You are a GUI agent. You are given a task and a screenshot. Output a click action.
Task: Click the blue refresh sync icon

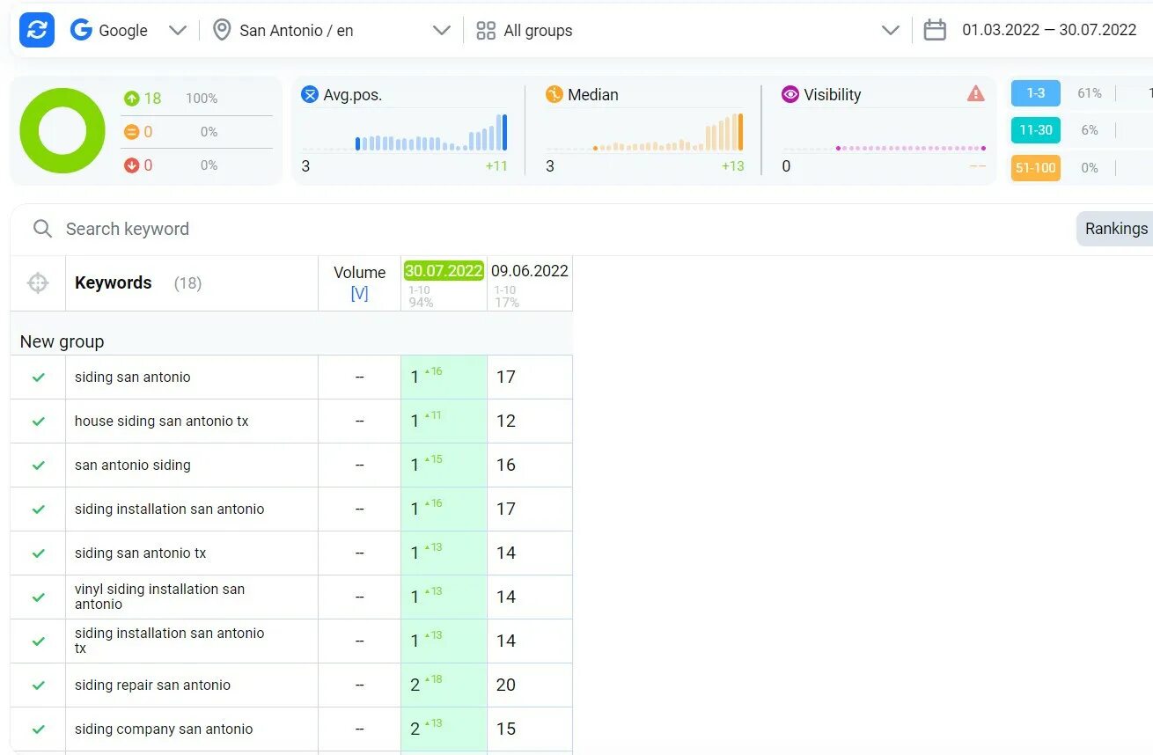click(37, 30)
